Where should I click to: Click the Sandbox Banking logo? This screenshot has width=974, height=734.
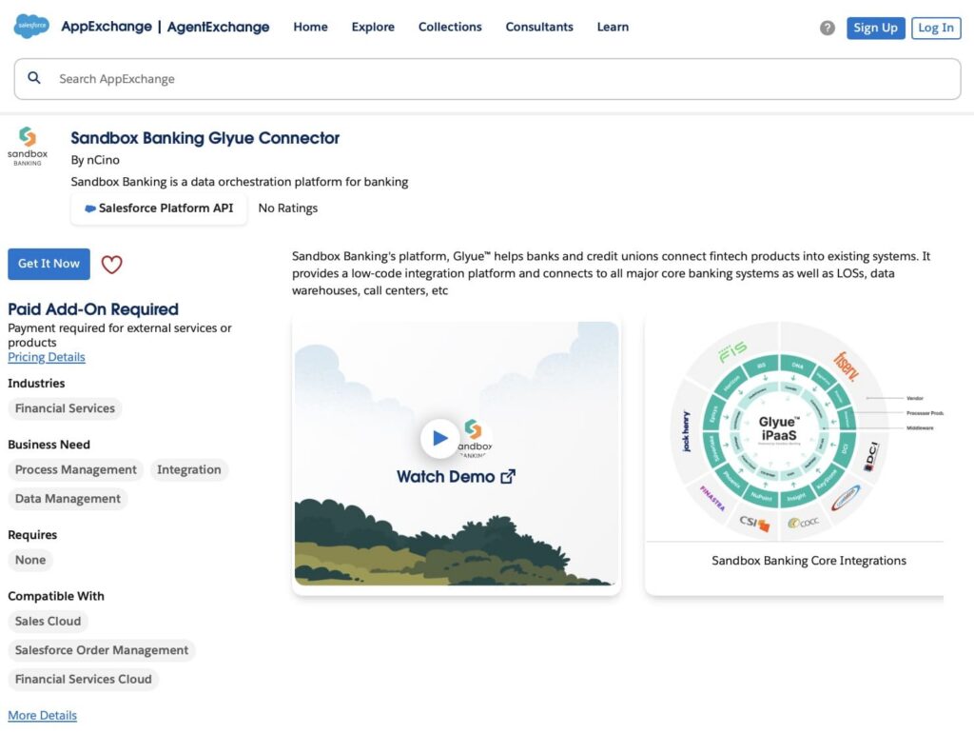tap(28, 146)
